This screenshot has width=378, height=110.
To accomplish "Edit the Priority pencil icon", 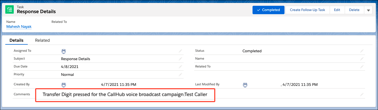I will tap(180, 75).
